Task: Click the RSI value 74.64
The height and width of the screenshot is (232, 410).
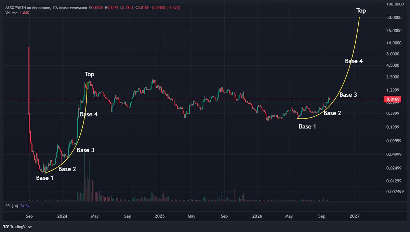Action: [x=25, y=206]
